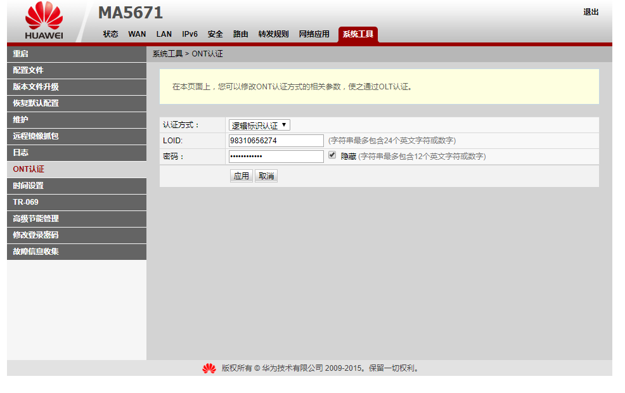Click the 退出 logout link
This screenshot has width=625, height=393.
pyautogui.click(x=591, y=12)
